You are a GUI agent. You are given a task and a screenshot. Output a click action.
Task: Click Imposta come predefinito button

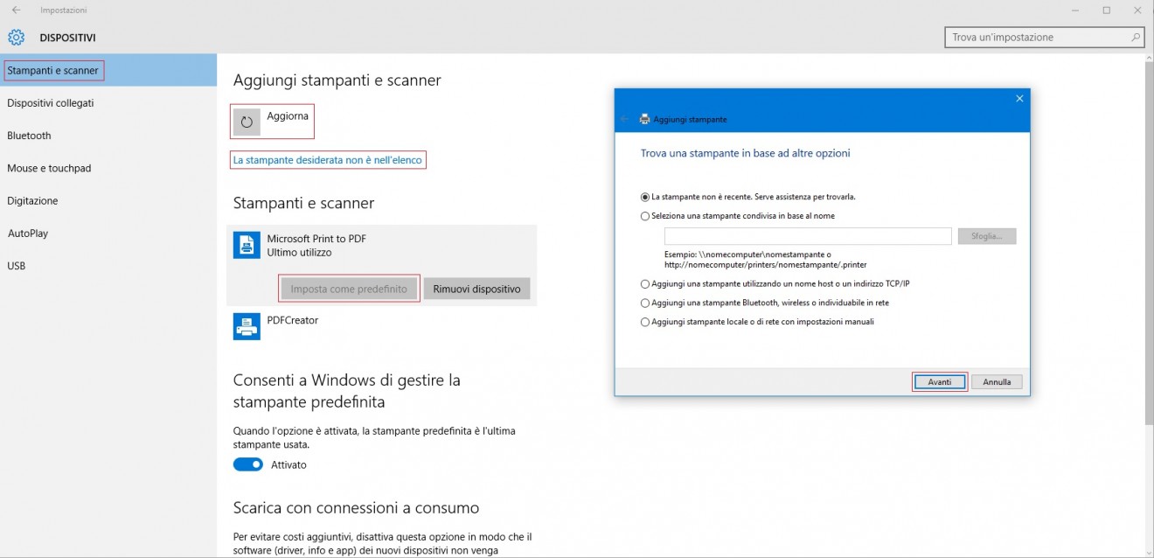pos(349,289)
